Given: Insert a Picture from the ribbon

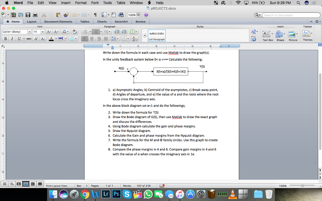Looking at the screenshot, I should (293, 35).
